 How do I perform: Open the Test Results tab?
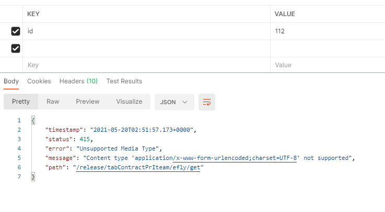[x=124, y=81]
